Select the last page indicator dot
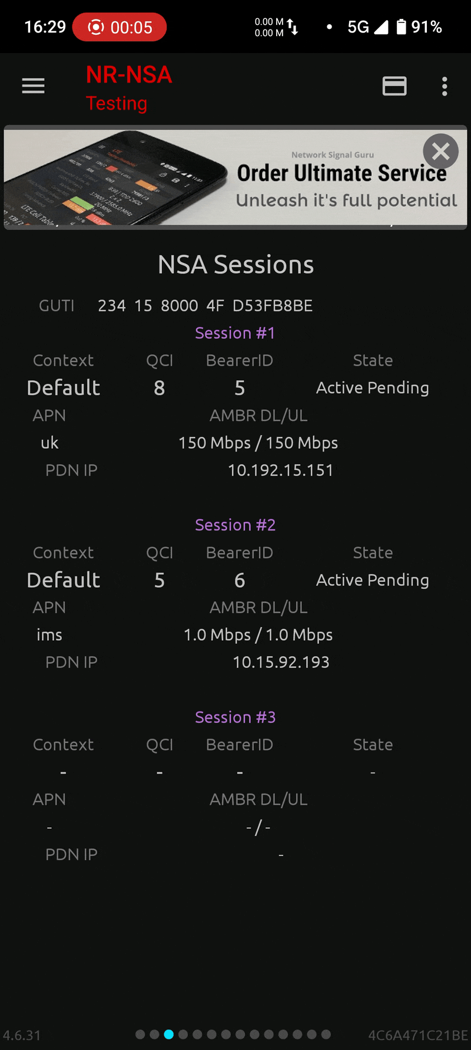The height and width of the screenshot is (1050, 471). (x=326, y=1034)
